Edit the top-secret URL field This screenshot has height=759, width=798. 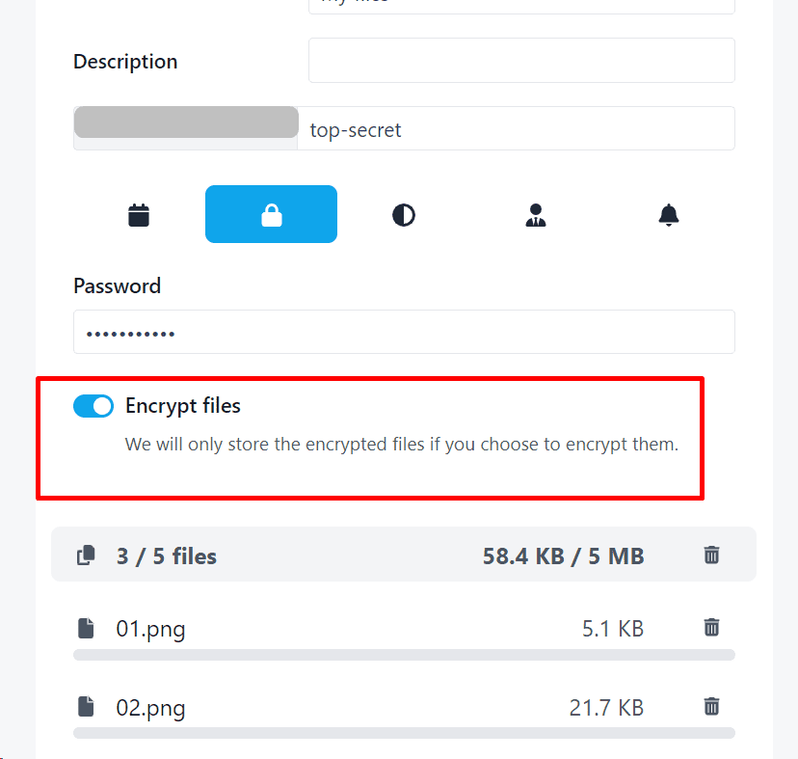(517, 129)
